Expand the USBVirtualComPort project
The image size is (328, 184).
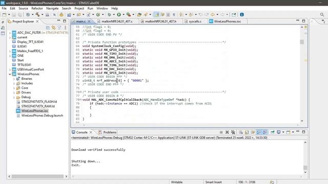coord(10,70)
